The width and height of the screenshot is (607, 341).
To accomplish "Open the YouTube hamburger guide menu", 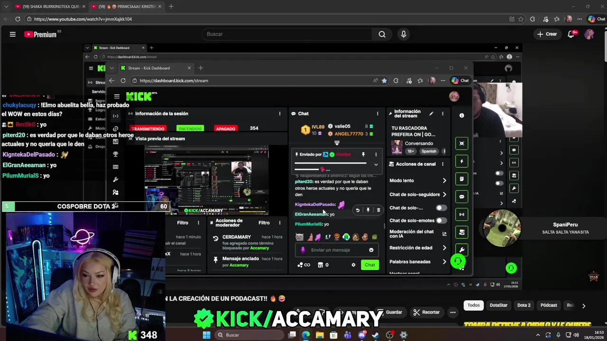I will click(x=13, y=34).
